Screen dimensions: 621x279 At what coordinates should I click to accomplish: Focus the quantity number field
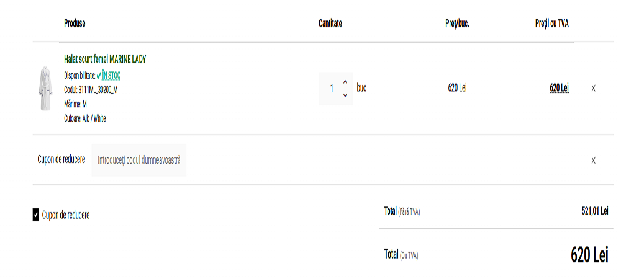(x=332, y=89)
